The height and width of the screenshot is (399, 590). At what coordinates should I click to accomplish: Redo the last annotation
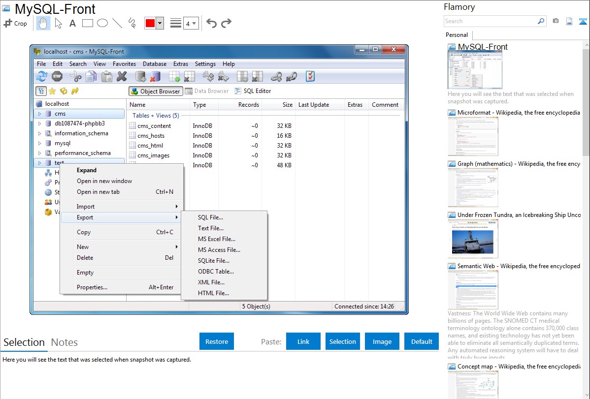coord(226,23)
